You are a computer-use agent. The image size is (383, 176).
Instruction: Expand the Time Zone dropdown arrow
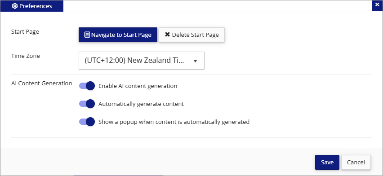[x=195, y=61]
